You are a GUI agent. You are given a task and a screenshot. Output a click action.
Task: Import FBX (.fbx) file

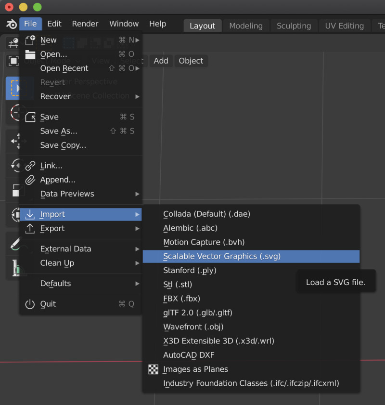click(x=251, y=299)
